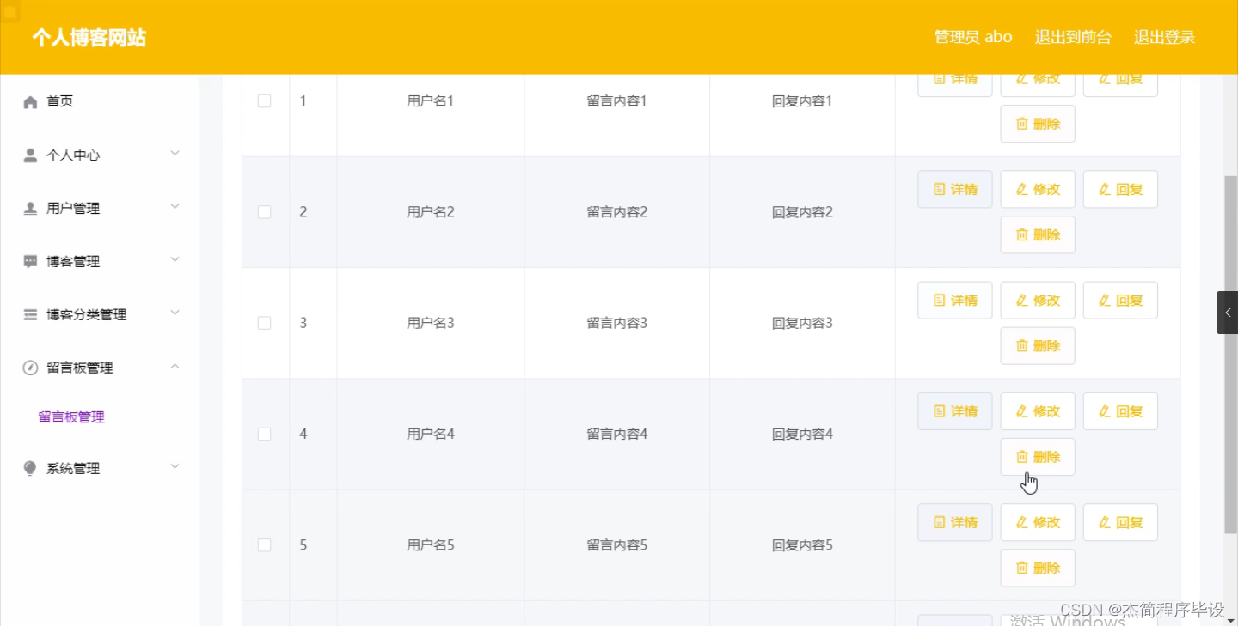Screen dimensions: 1238x626
Task: Open 详情 for 留言内容2
Action: point(954,189)
